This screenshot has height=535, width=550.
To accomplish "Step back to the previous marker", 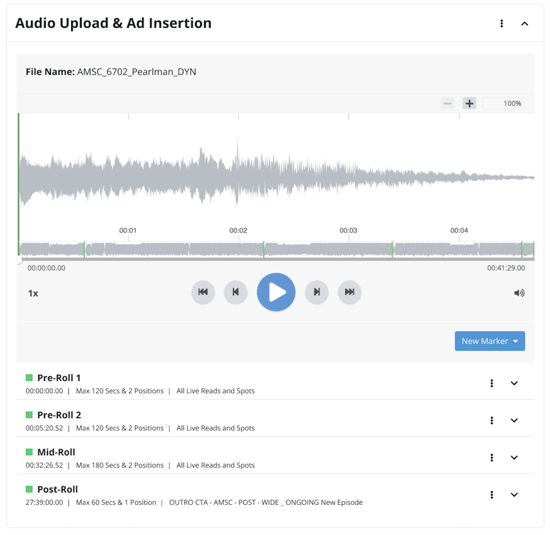I will click(x=235, y=292).
